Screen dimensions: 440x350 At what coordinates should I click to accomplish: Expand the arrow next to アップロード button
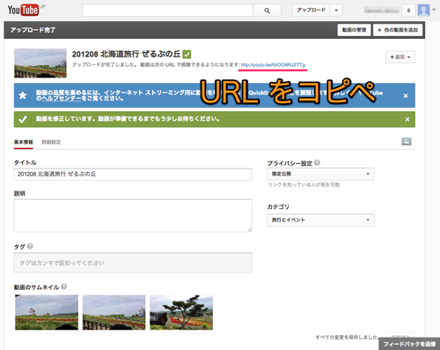click(336, 11)
